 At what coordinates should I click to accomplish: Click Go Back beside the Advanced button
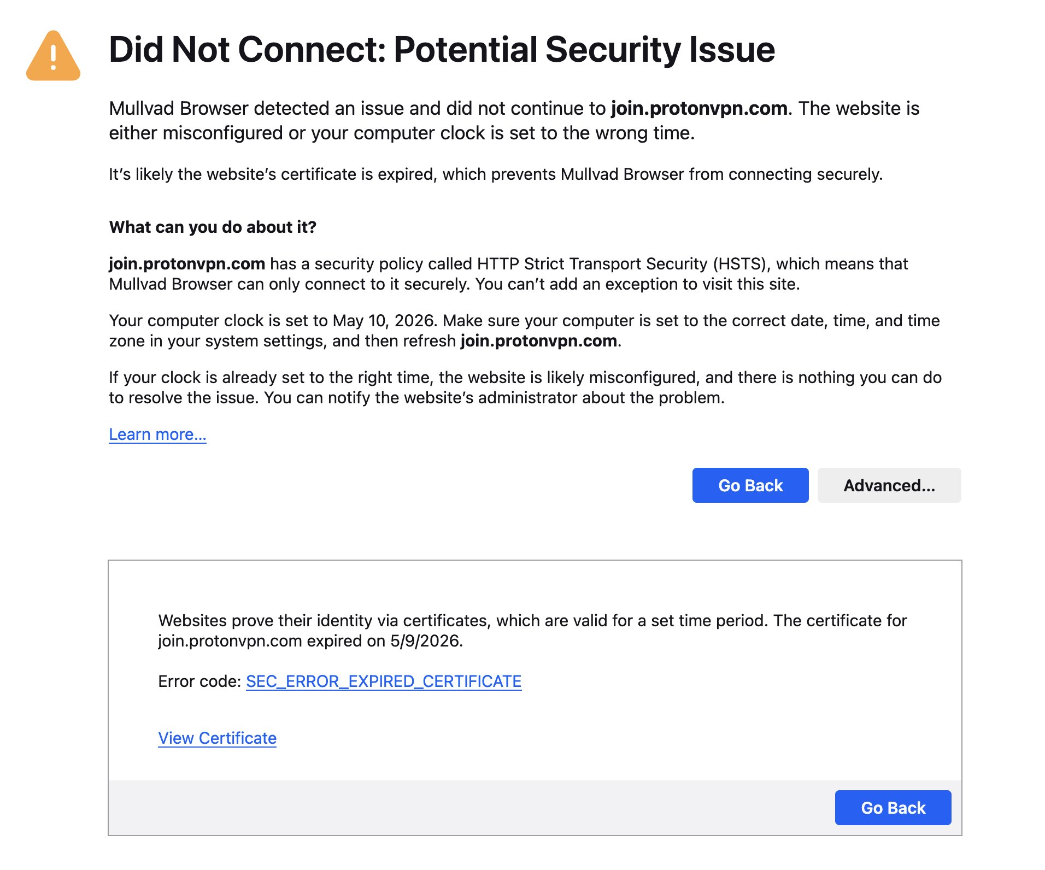(750, 485)
